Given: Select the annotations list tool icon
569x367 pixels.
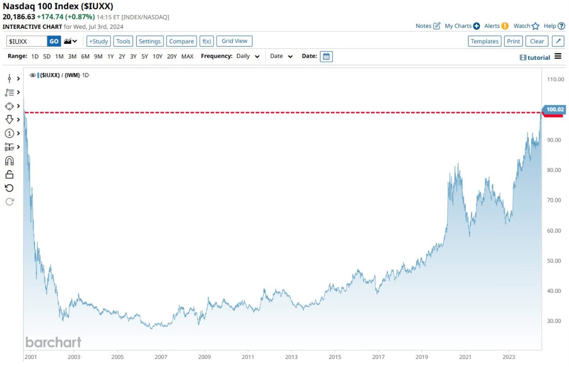Looking at the screenshot, I should tap(9, 93).
